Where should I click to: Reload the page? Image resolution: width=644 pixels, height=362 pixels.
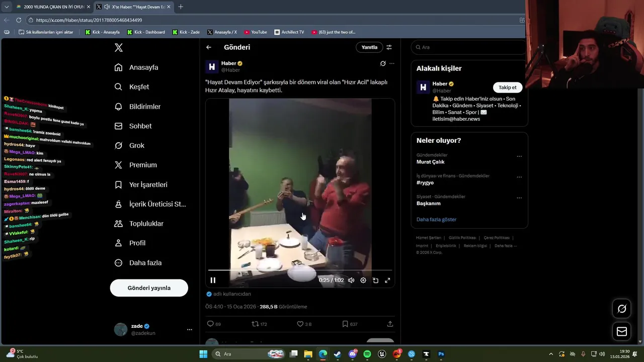[x=19, y=20]
